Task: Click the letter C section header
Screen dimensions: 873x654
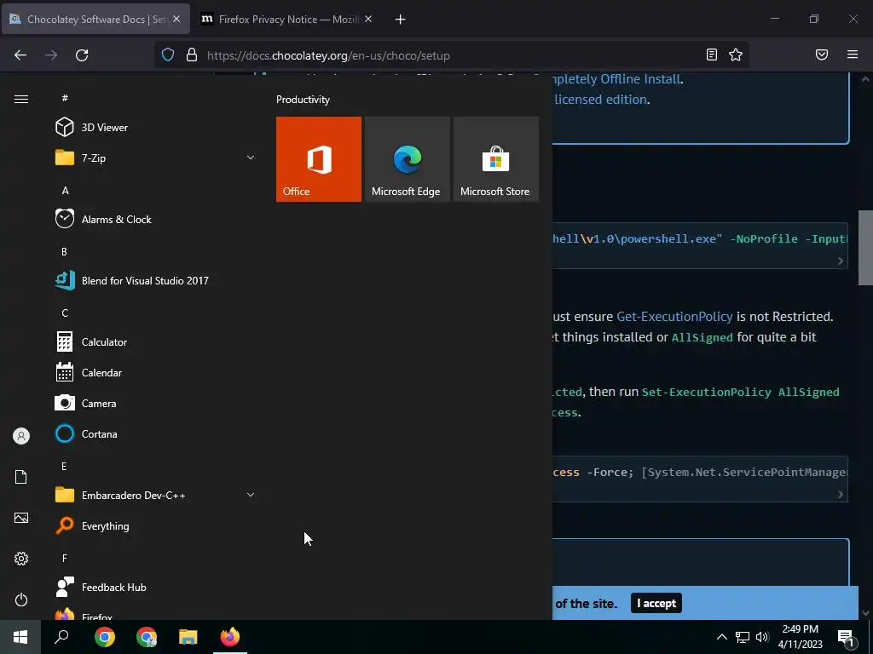Action: (x=65, y=313)
